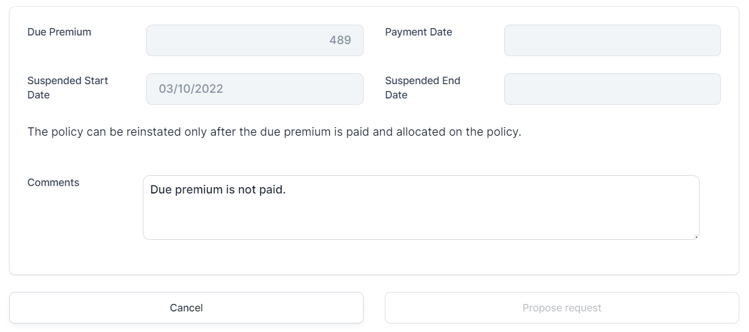Screen dimensions: 749x332
Task: Select the Suspended Start Date field
Action: [x=255, y=89]
